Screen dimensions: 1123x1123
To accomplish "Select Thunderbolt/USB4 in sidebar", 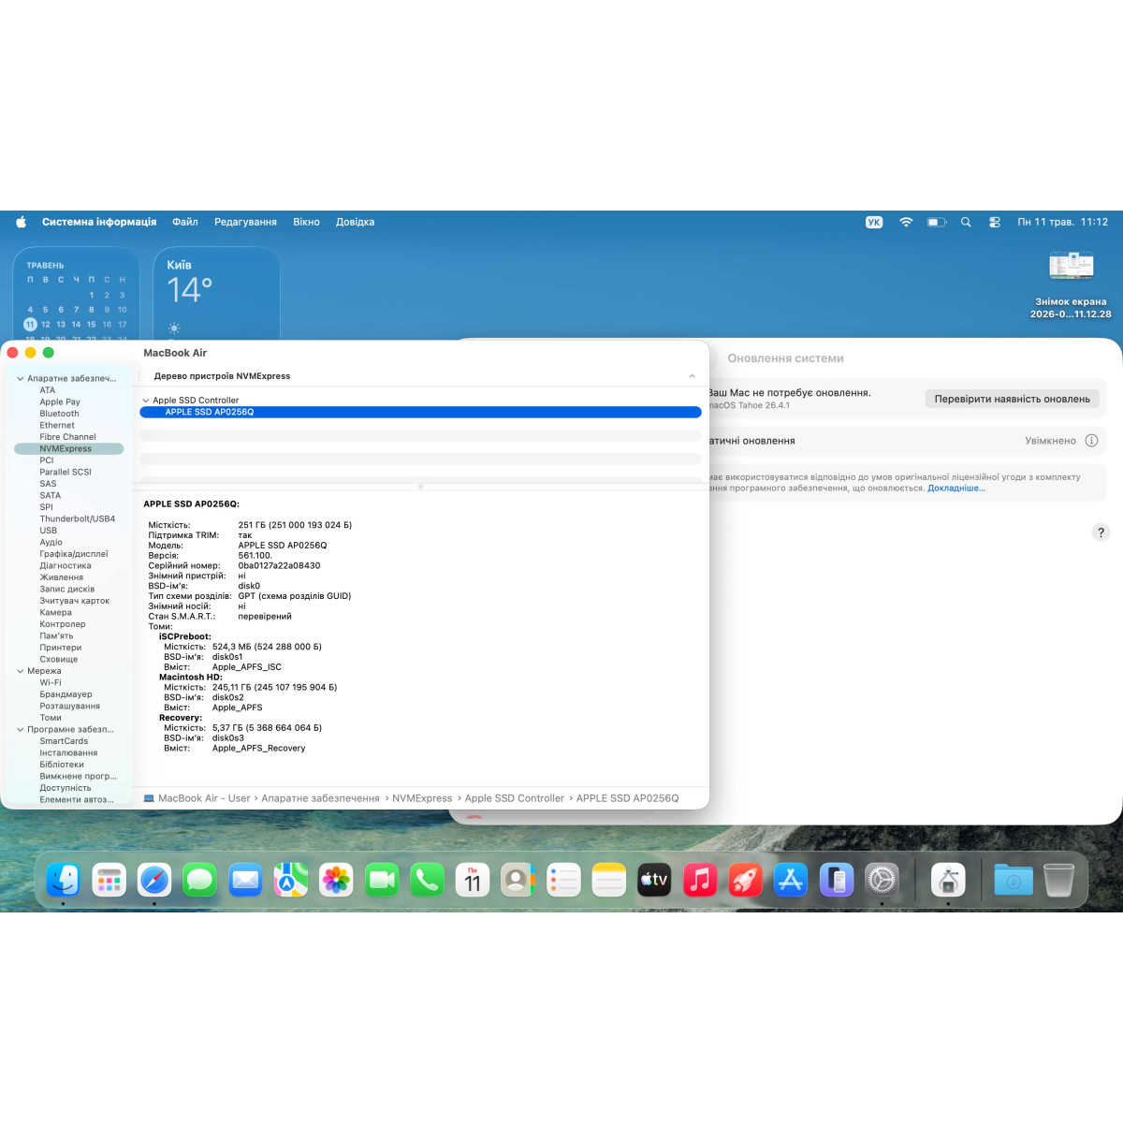I will click(78, 518).
